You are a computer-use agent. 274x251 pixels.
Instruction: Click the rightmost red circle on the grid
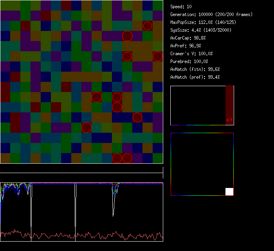(157, 56)
